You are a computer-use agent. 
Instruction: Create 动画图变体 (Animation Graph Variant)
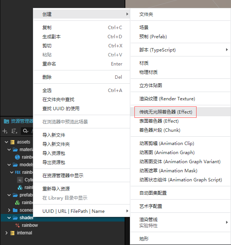point(181,162)
